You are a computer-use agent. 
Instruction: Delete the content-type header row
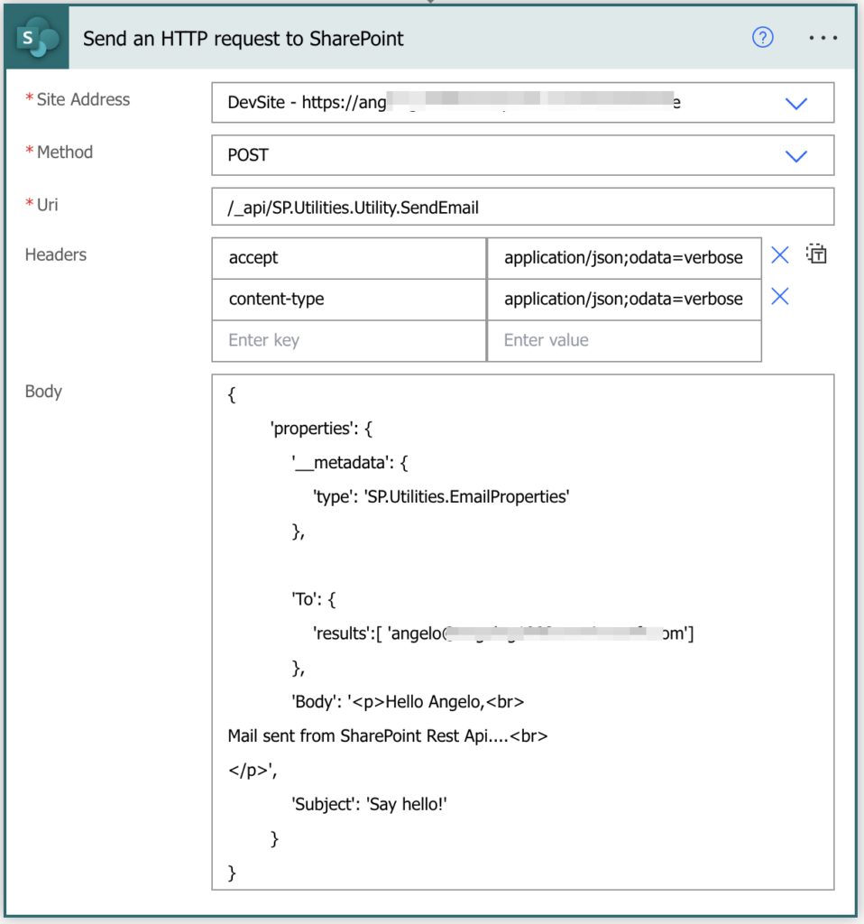tap(780, 296)
